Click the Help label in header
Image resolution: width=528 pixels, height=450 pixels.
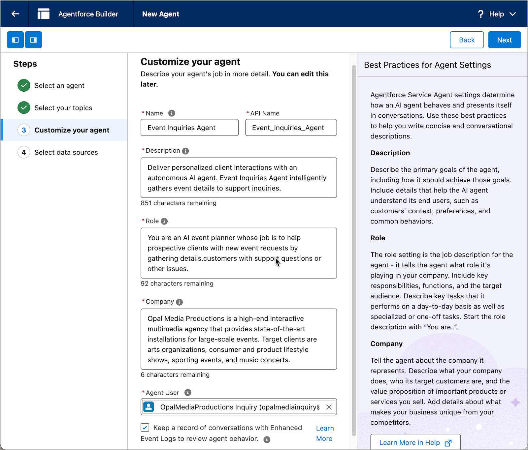[496, 14]
